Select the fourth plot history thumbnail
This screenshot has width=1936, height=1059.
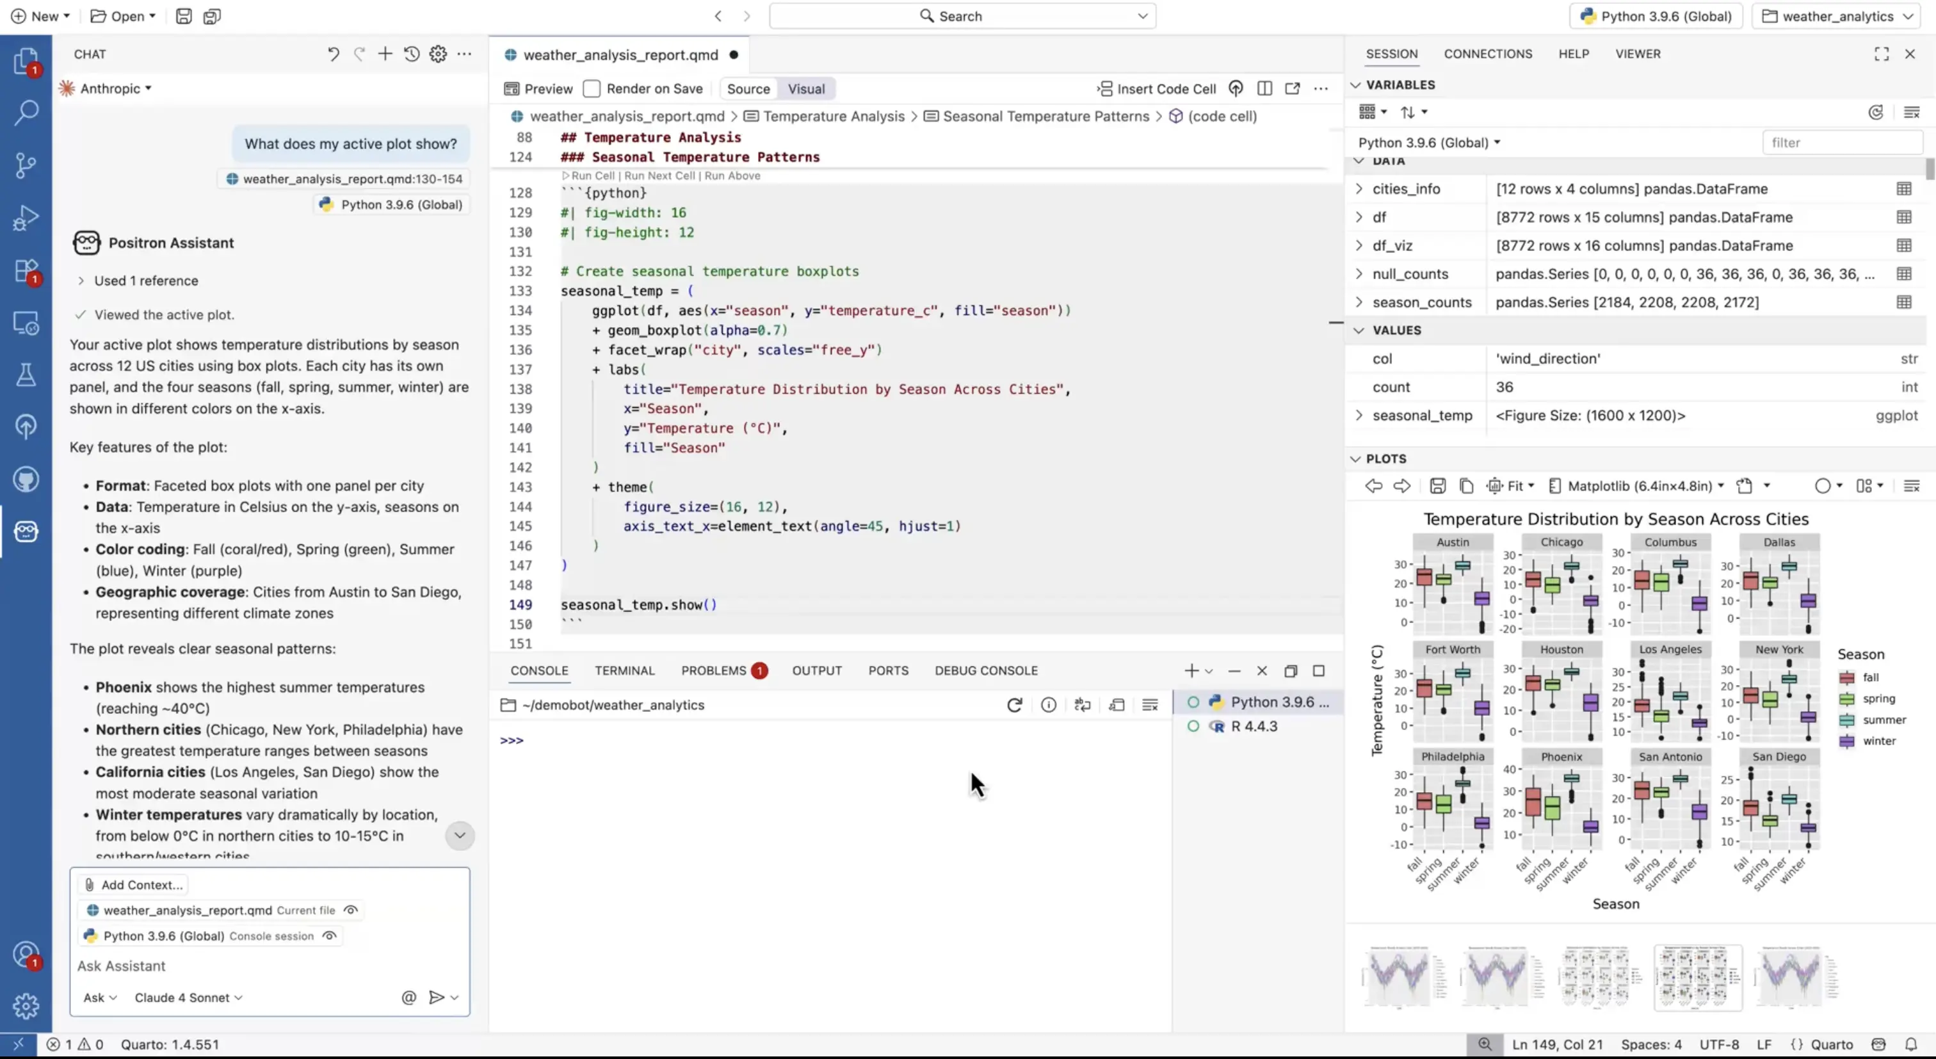pyautogui.click(x=1698, y=977)
